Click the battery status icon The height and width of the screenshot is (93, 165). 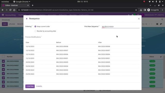[x=160, y=2]
